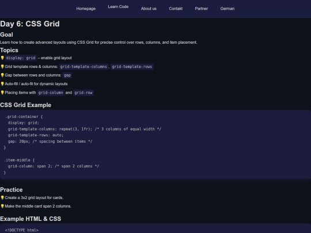Click 'grid-column: span 2;' code line
Screen dimensions: 311x233
click(x=54, y=166)
